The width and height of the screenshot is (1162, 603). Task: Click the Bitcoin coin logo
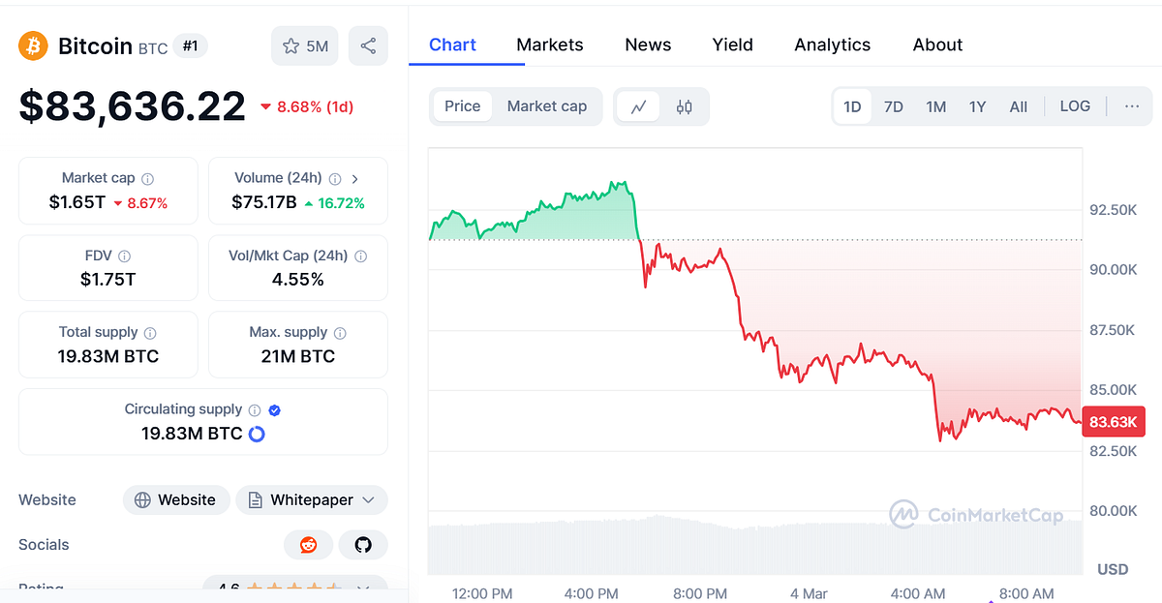[32, 45]
